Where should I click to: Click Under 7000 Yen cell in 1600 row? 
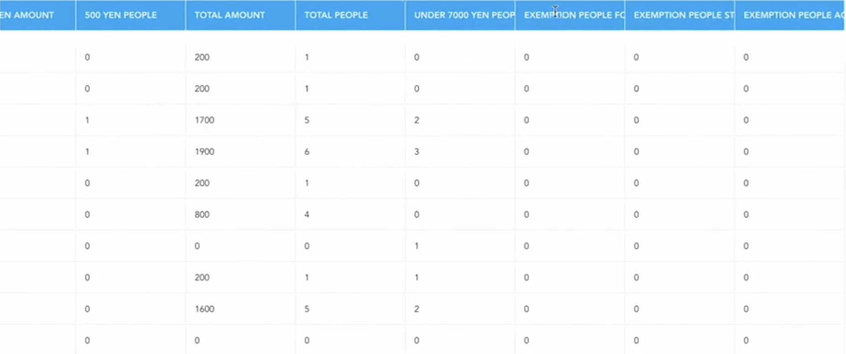[x=417, y=309]
